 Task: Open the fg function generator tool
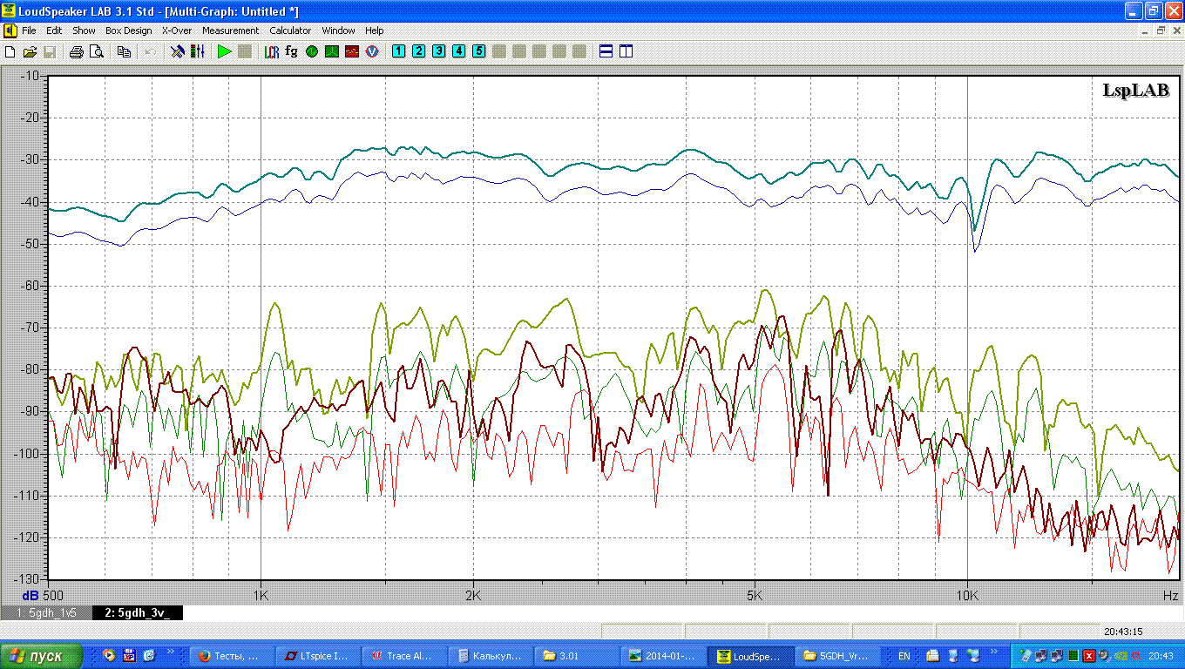291,51
